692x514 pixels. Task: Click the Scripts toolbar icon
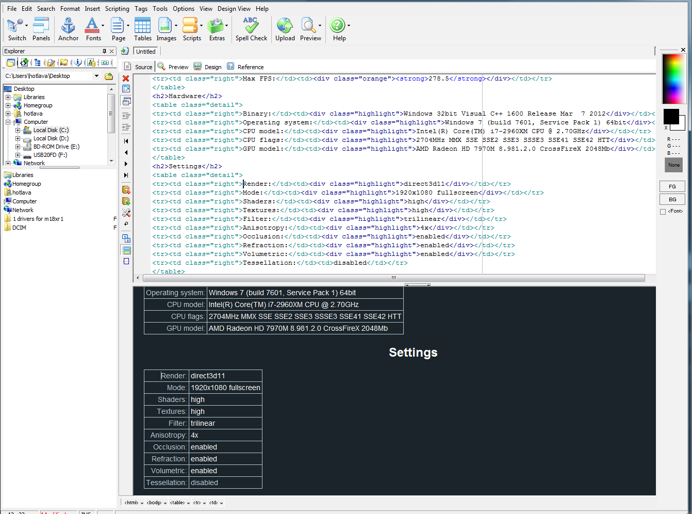click(191, 29)
